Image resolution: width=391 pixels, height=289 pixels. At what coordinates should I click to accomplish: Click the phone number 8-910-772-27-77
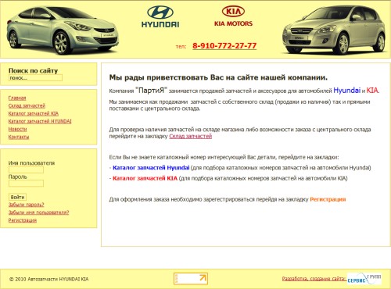224,46
